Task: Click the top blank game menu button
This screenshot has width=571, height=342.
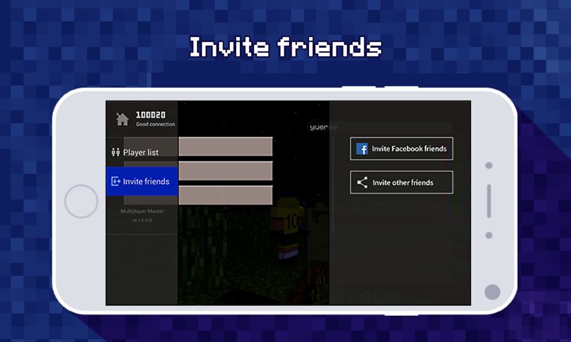Action: 226,147
